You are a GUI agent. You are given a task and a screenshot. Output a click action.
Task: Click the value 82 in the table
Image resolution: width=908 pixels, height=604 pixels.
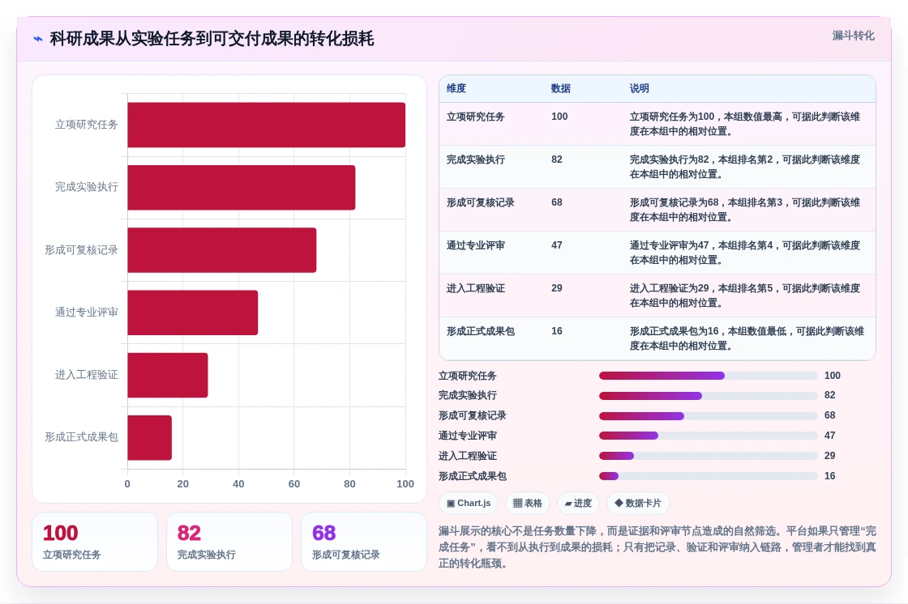[556, 160]
